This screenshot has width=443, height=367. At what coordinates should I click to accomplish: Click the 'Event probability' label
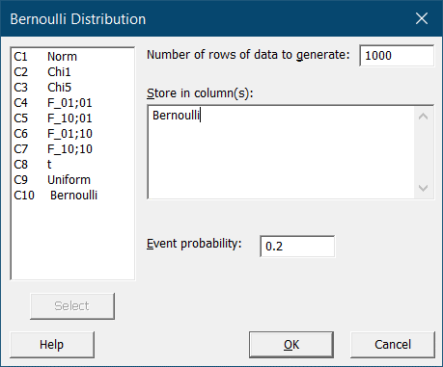point(194,244)
